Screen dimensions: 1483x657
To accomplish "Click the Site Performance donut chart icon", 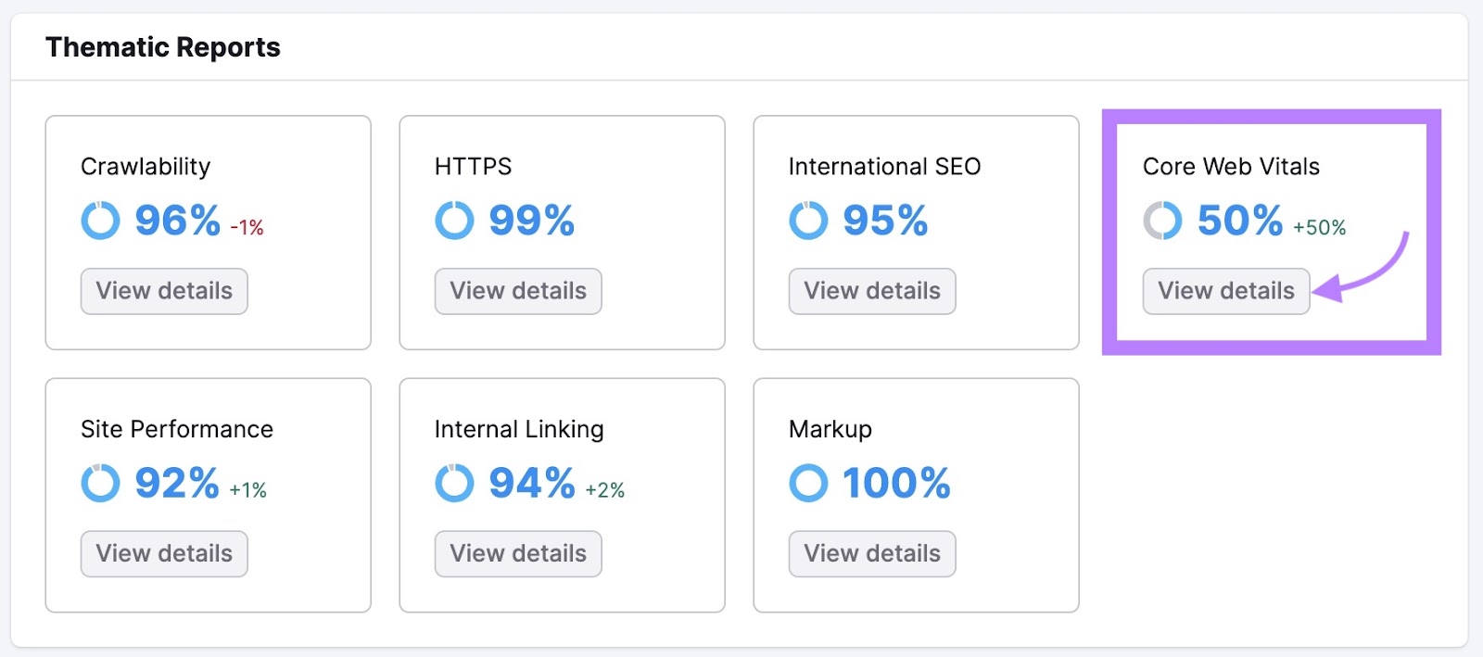I will coord(102,483).
